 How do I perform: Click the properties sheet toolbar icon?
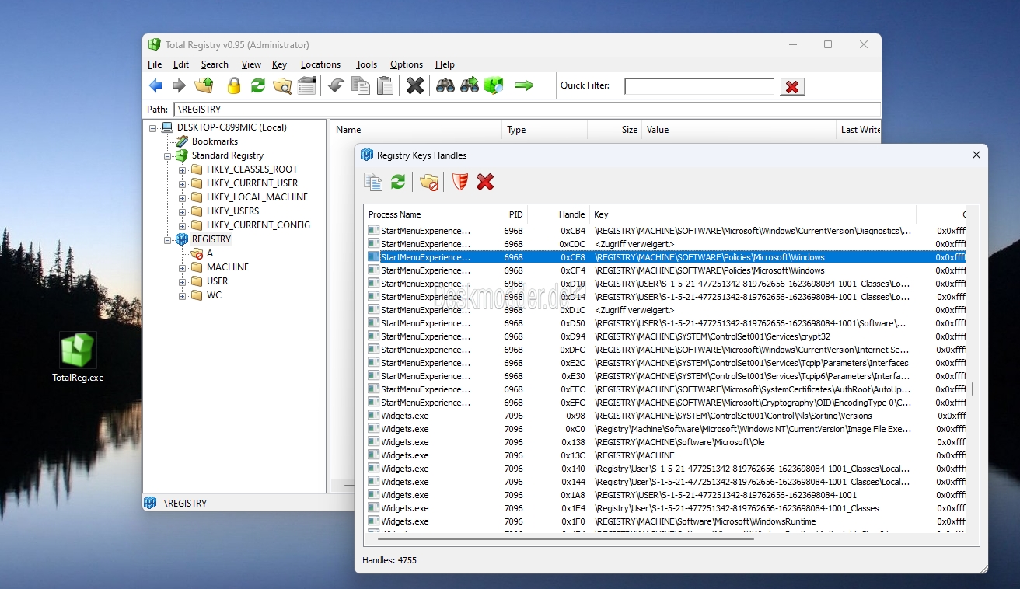pos(307,85)
